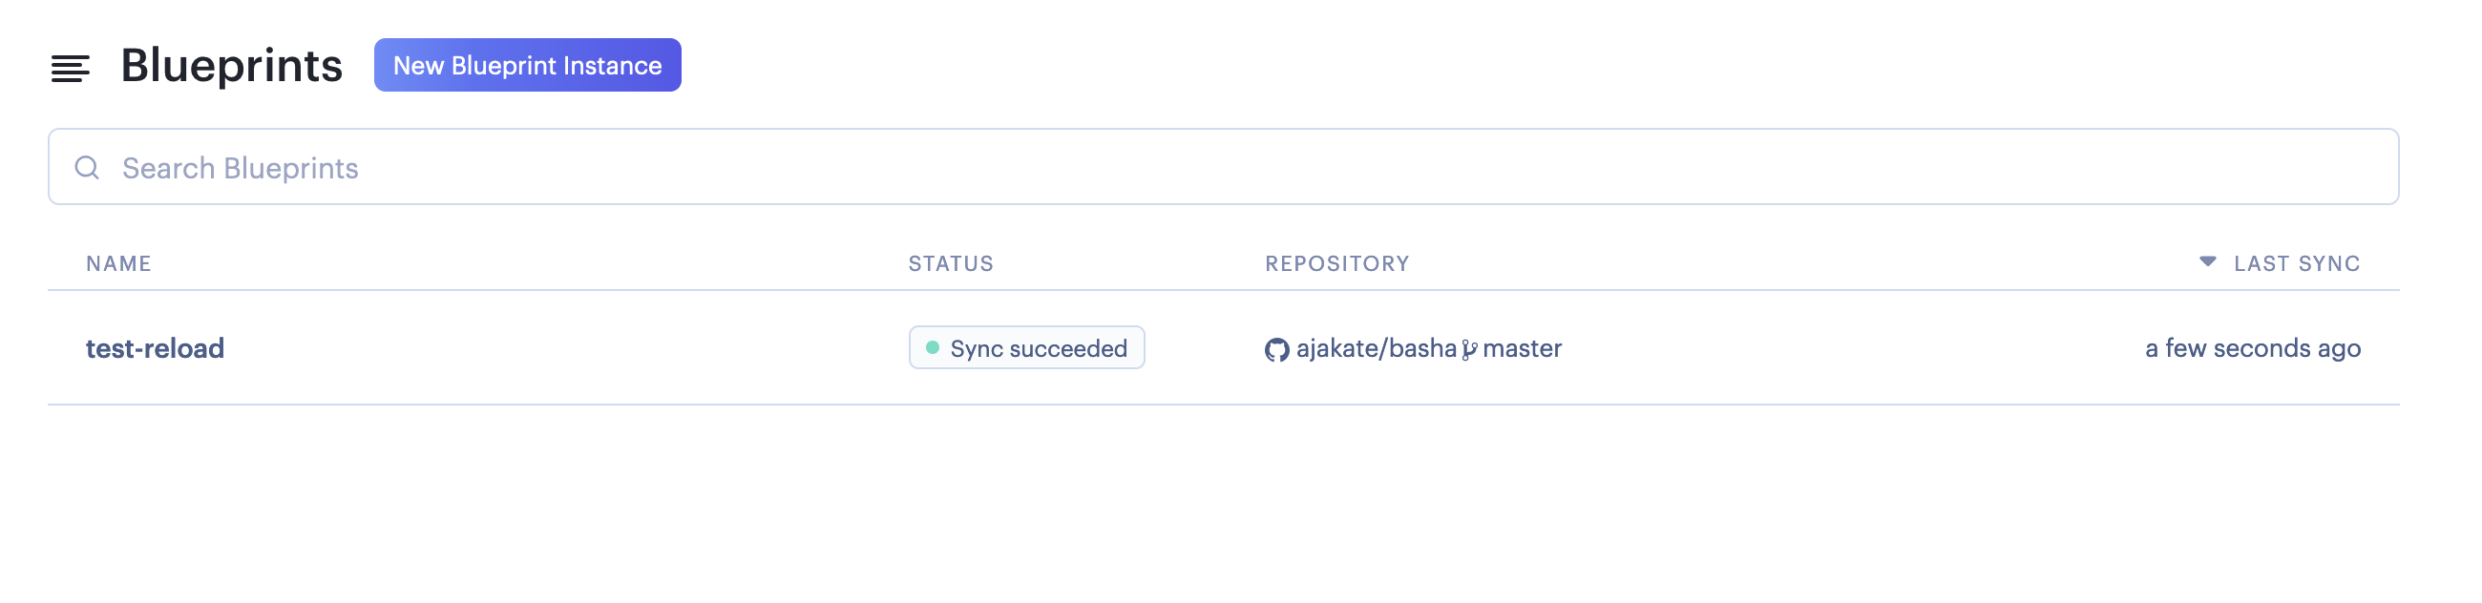This screenshot has width=2482, height=603.
Task: Focus the Search Blueprints field
Action: click(1223, 167)
